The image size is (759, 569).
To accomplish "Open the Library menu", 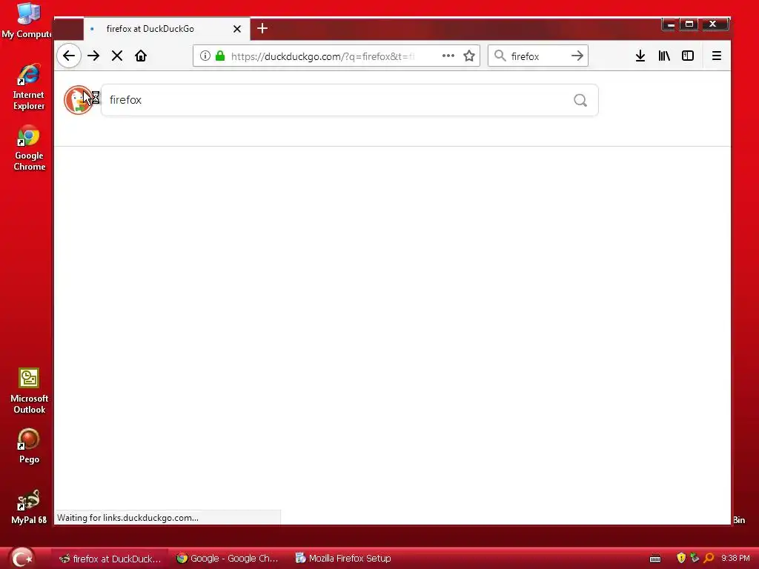I will (x=664, y=56).
